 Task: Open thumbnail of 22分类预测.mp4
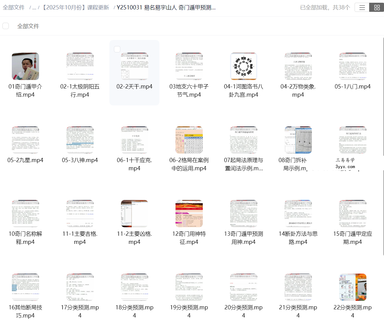[353, 287]
